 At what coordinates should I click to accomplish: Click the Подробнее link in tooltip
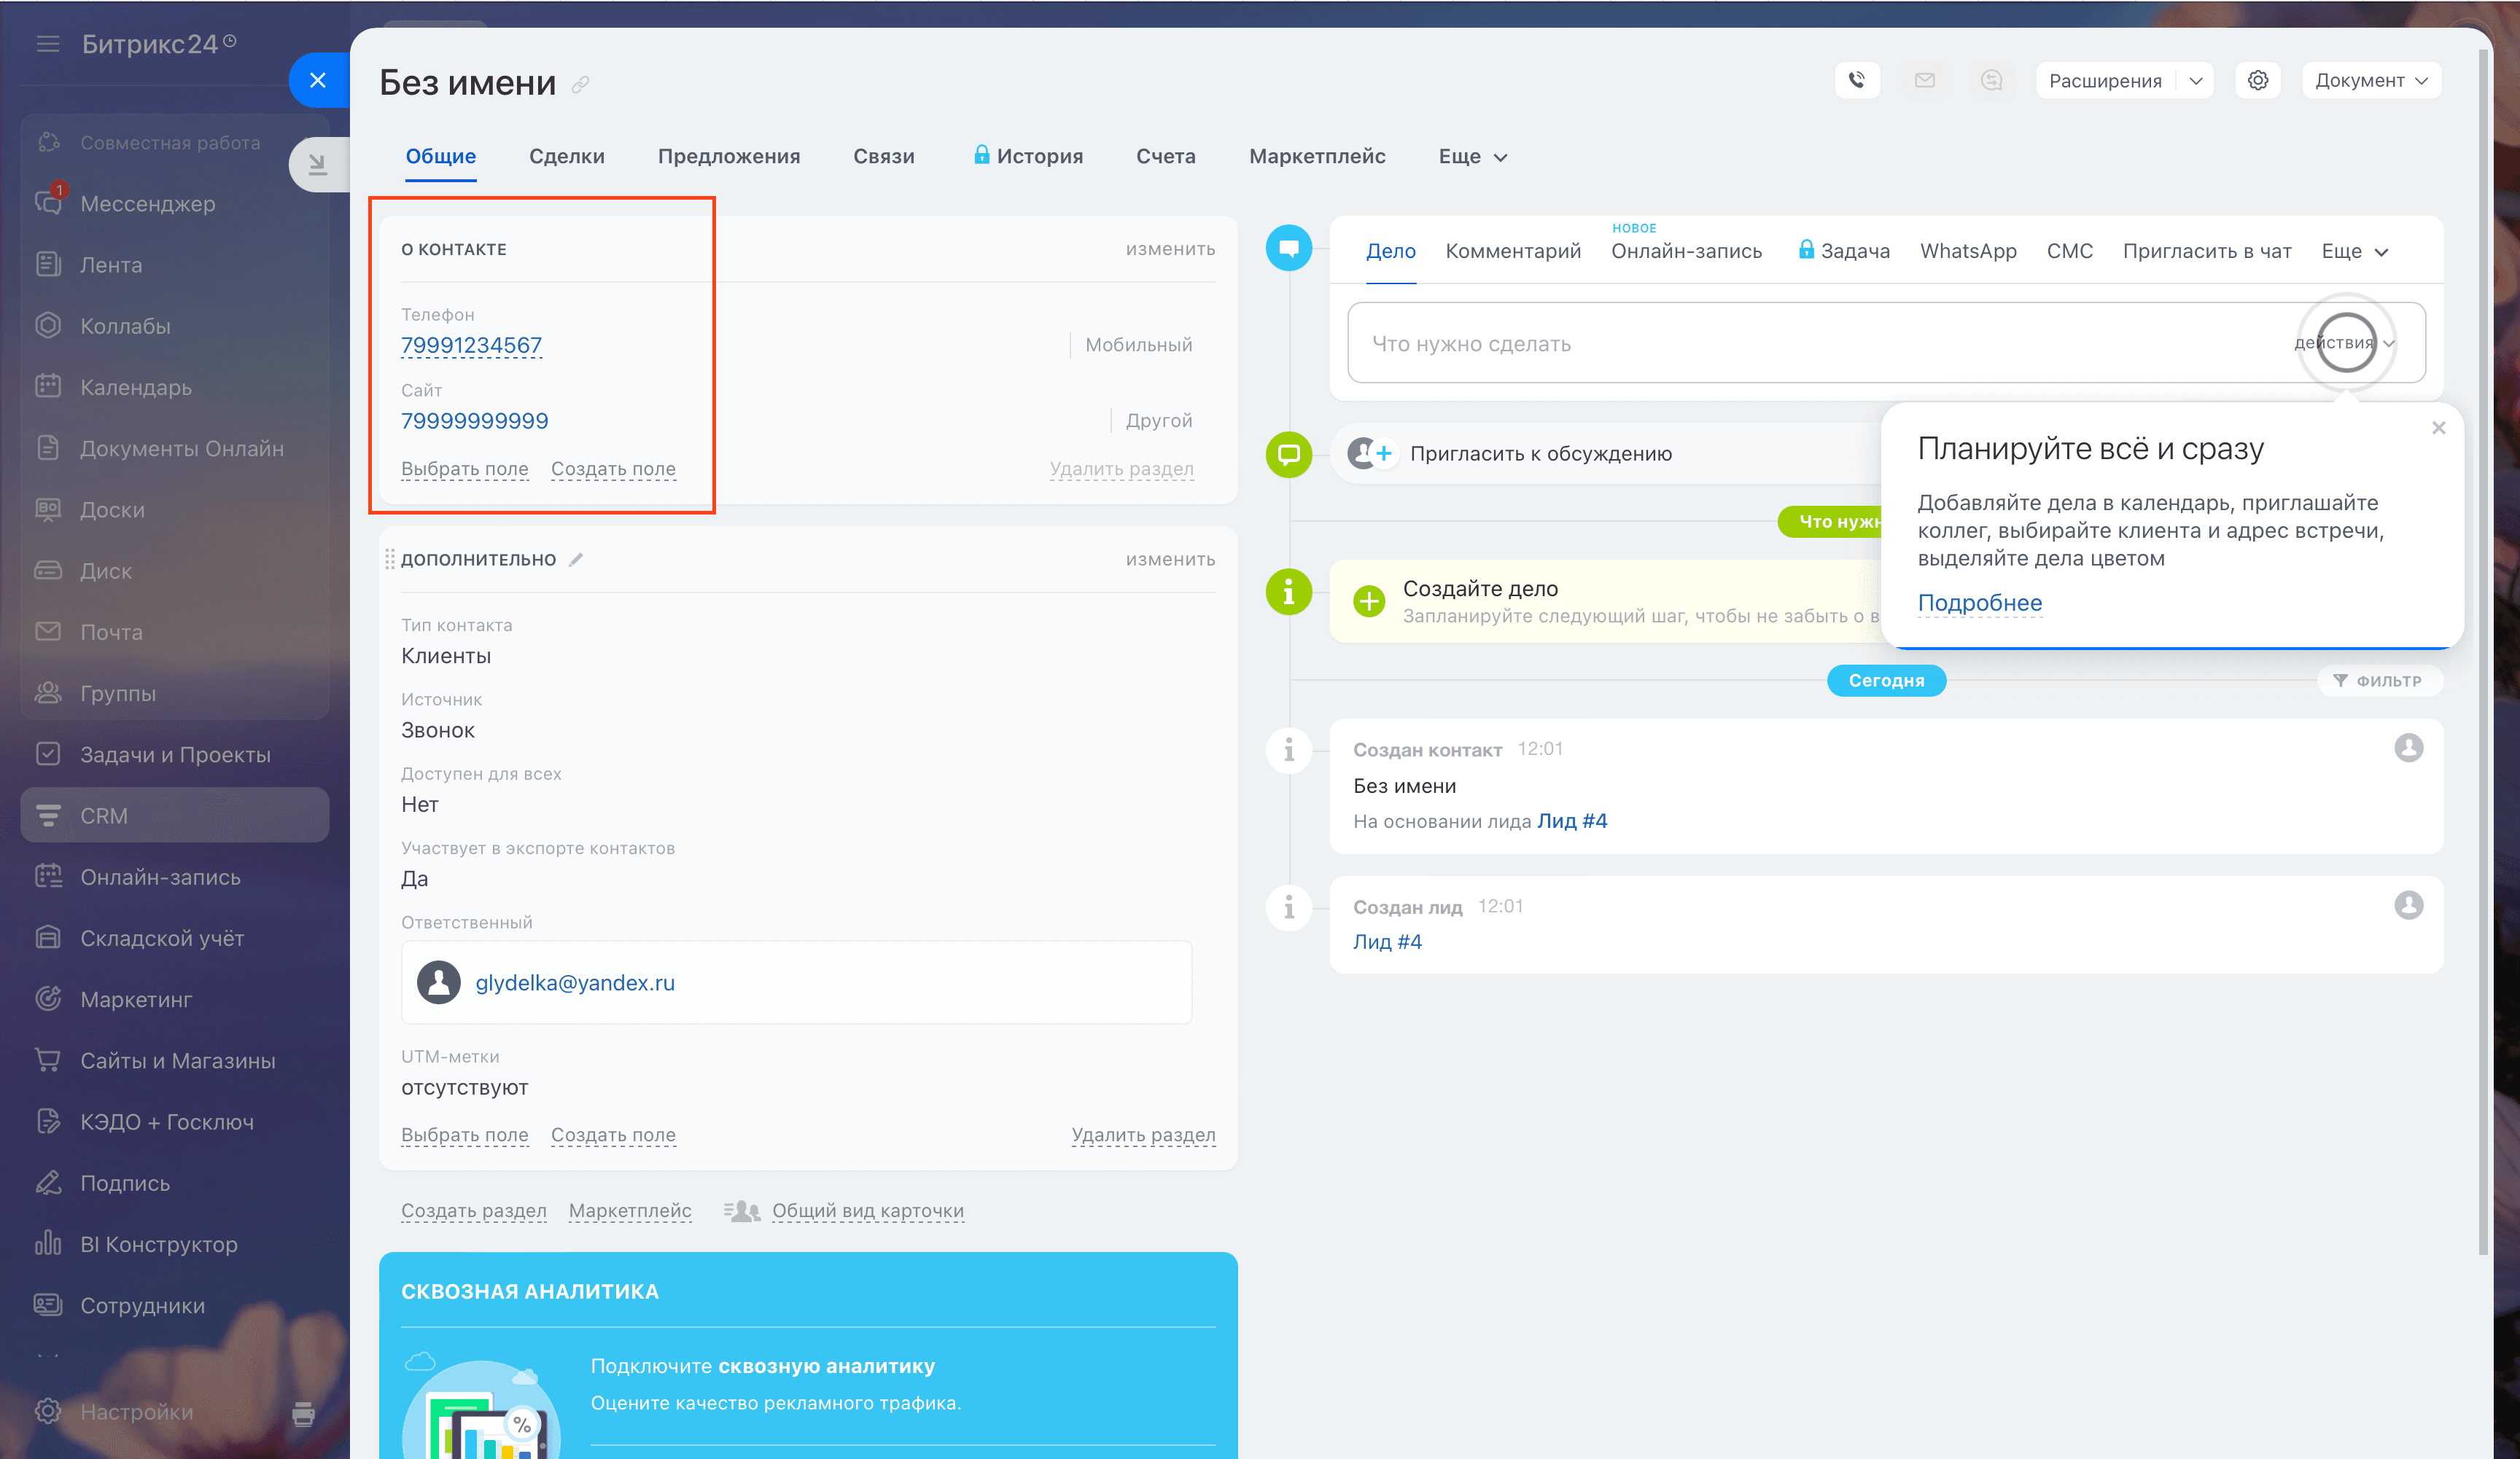click(1979, 603)
